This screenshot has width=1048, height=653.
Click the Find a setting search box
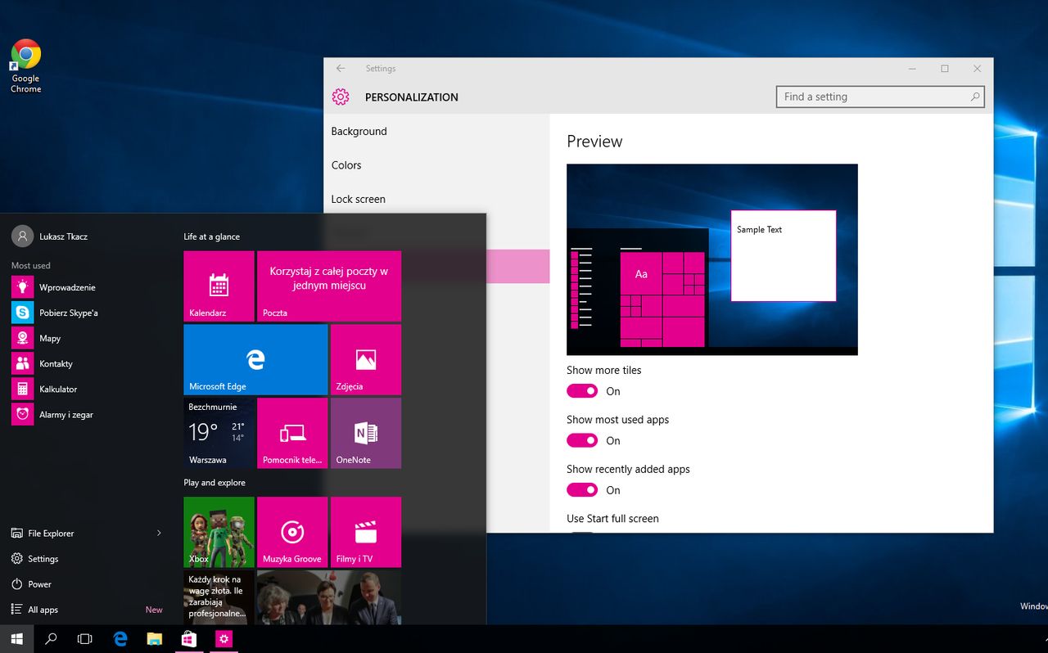click(873, 97)
